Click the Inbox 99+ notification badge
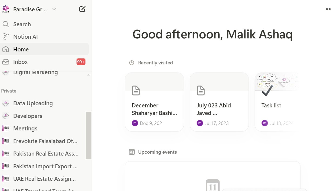Image resolution: width=331 pixels, height=191 pixels. coord(81,62)
